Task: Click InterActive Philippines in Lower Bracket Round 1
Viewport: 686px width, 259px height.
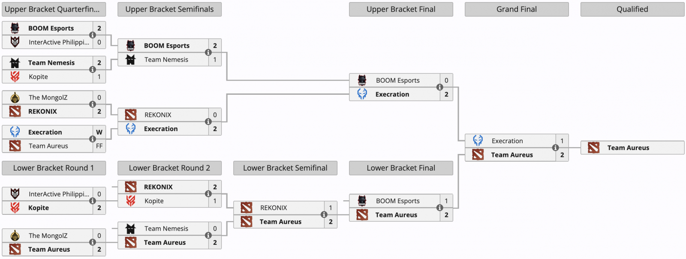Action: point(59,194)
